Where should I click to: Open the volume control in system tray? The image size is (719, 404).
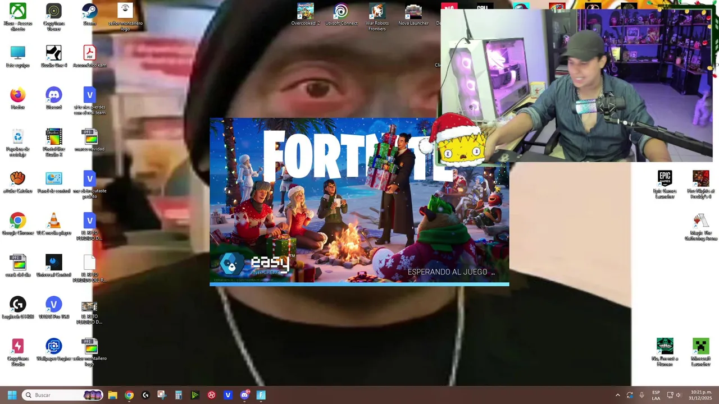679,395
